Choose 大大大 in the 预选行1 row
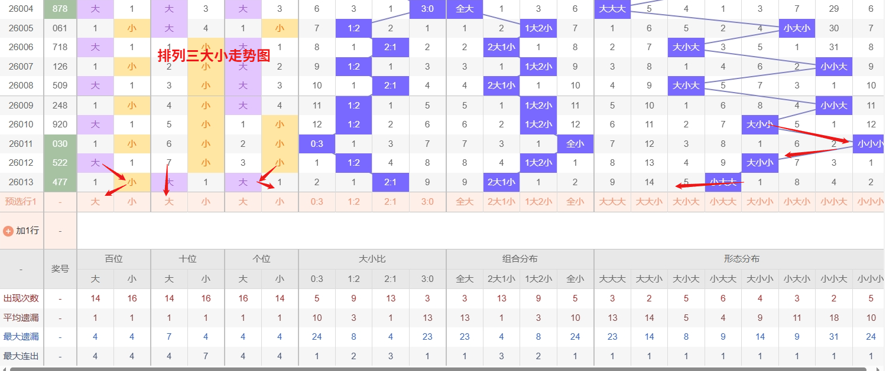Viewport: 886px width, 371px height. [x=612, y=202]
